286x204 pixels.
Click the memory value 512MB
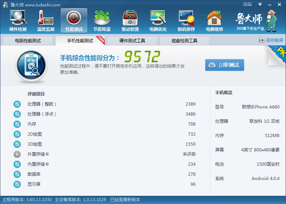[272, 136]
